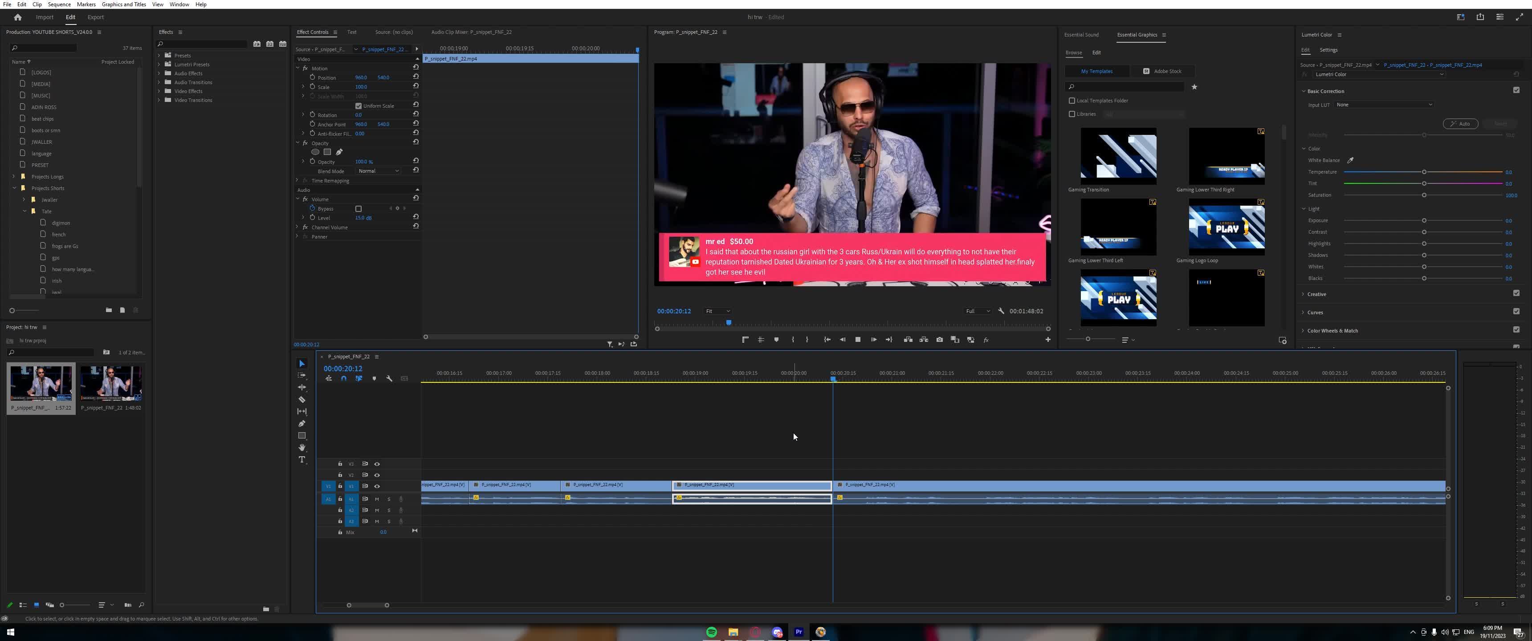Toggle V1 track output eye icon
The height and width of the screenshot is (641, 1532).
(377, 487)
